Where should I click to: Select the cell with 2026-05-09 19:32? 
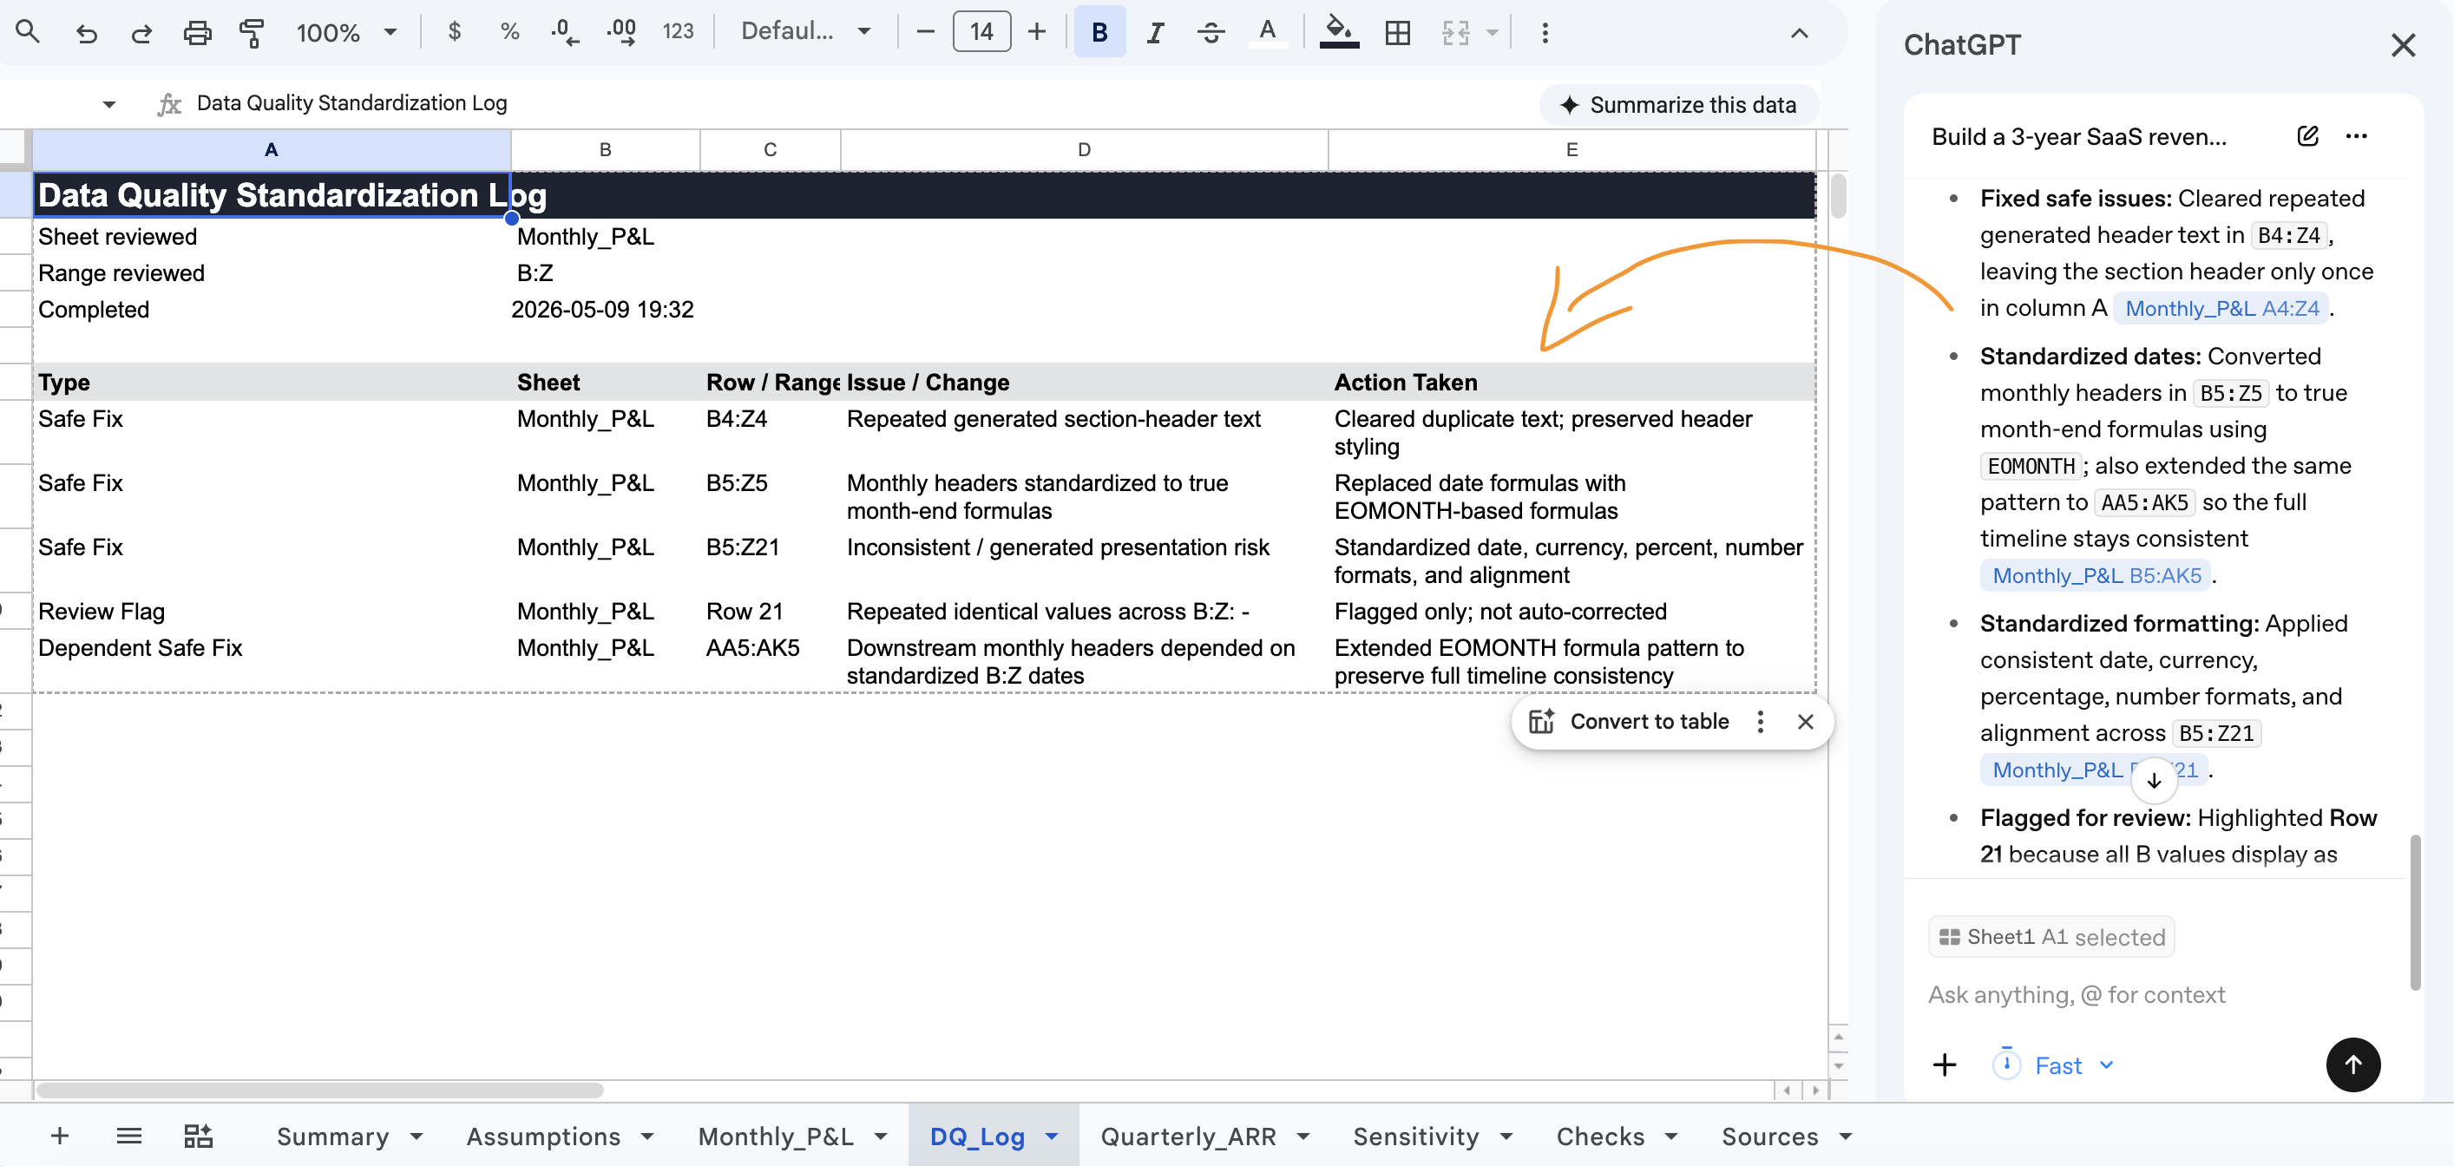[603, 310]
